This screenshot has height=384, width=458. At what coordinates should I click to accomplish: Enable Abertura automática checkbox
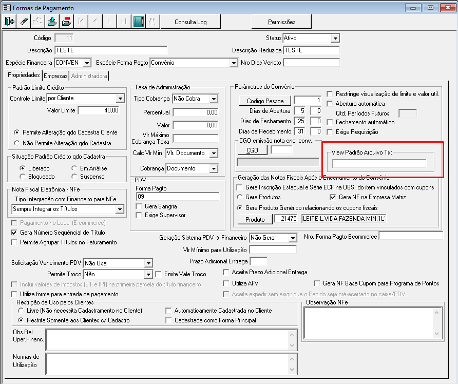[x=330, y=104]
